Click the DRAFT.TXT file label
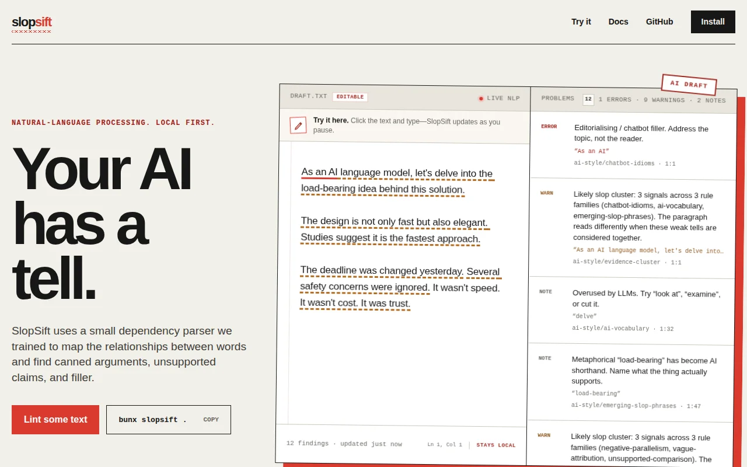This screenshot has height=467, width=747. click(309, 96)
